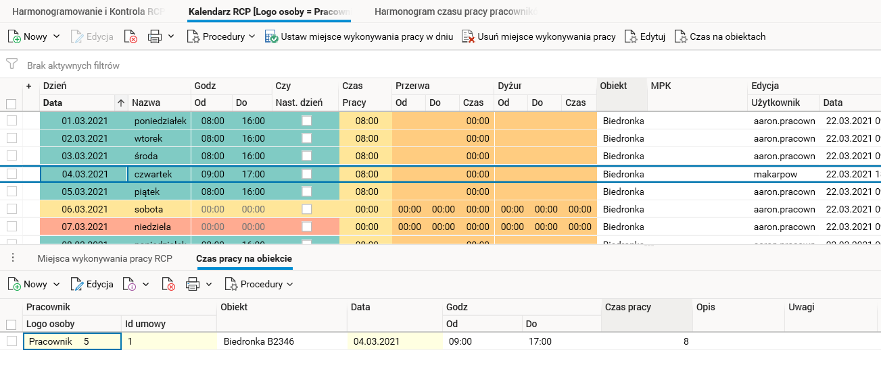This screenshot has height=371, width=881.
Task: Click the delete icon in the lower toolbar
Action: [x=168, y=284]
